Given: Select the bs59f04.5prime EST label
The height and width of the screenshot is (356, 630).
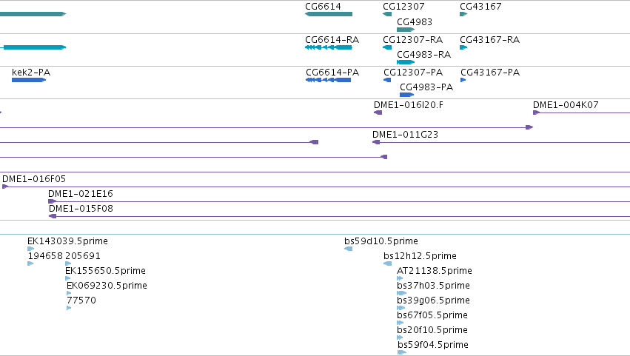Looking at the screenshot, I should click(x=433, y=345).
